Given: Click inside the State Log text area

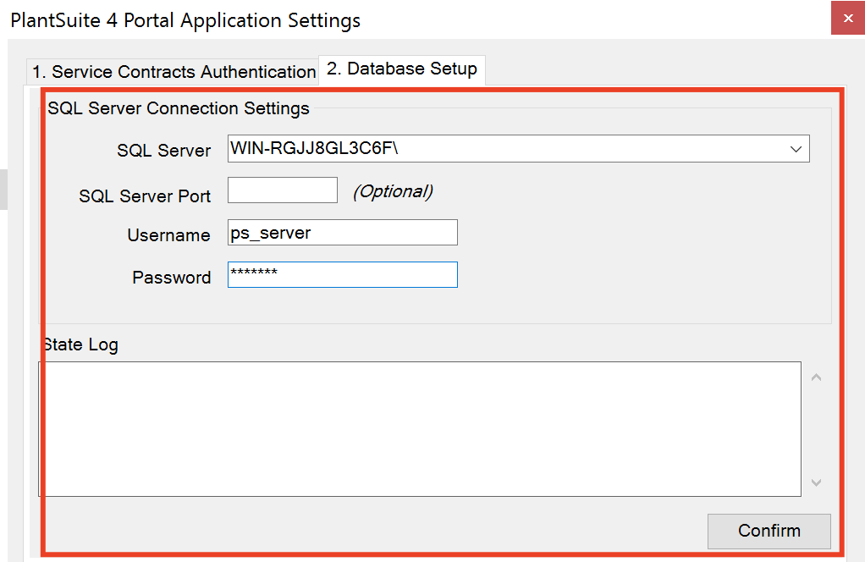Looking at the screenshot, I should 419,428.
